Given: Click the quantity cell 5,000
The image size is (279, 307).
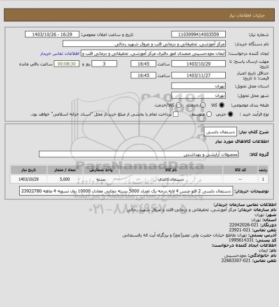Looking at the screenshot, I should point(65,179).
